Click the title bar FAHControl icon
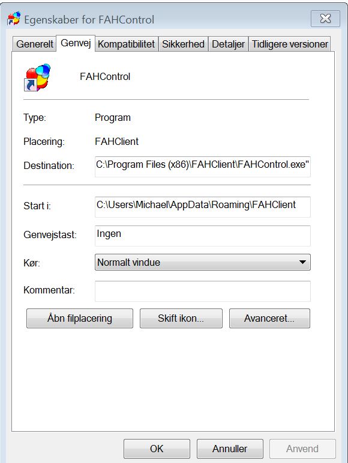 pyautogui.click(x=14, y=19)
